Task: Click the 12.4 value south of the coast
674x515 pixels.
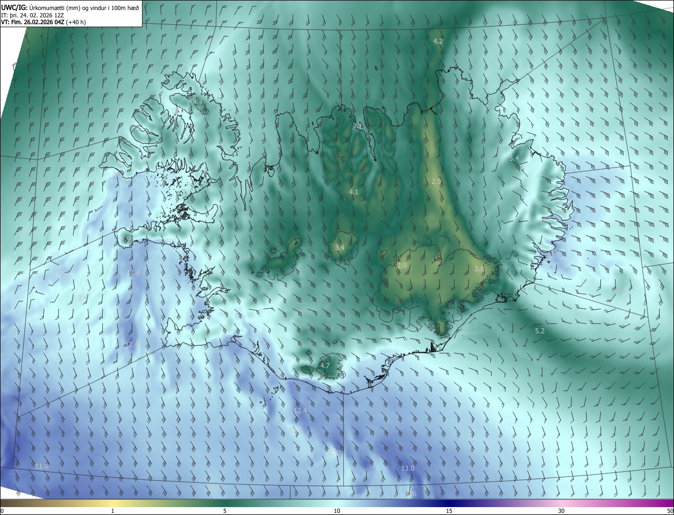Action: point(300,410)
